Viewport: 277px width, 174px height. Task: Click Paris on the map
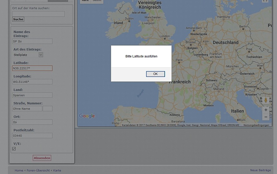[179, 60]
